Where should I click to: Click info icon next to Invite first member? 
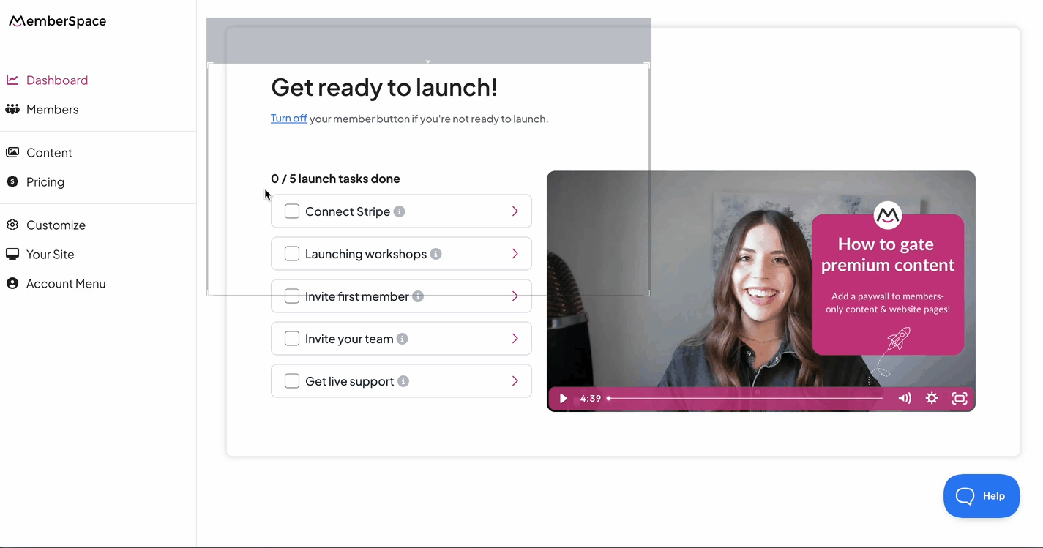coord(418,296)
